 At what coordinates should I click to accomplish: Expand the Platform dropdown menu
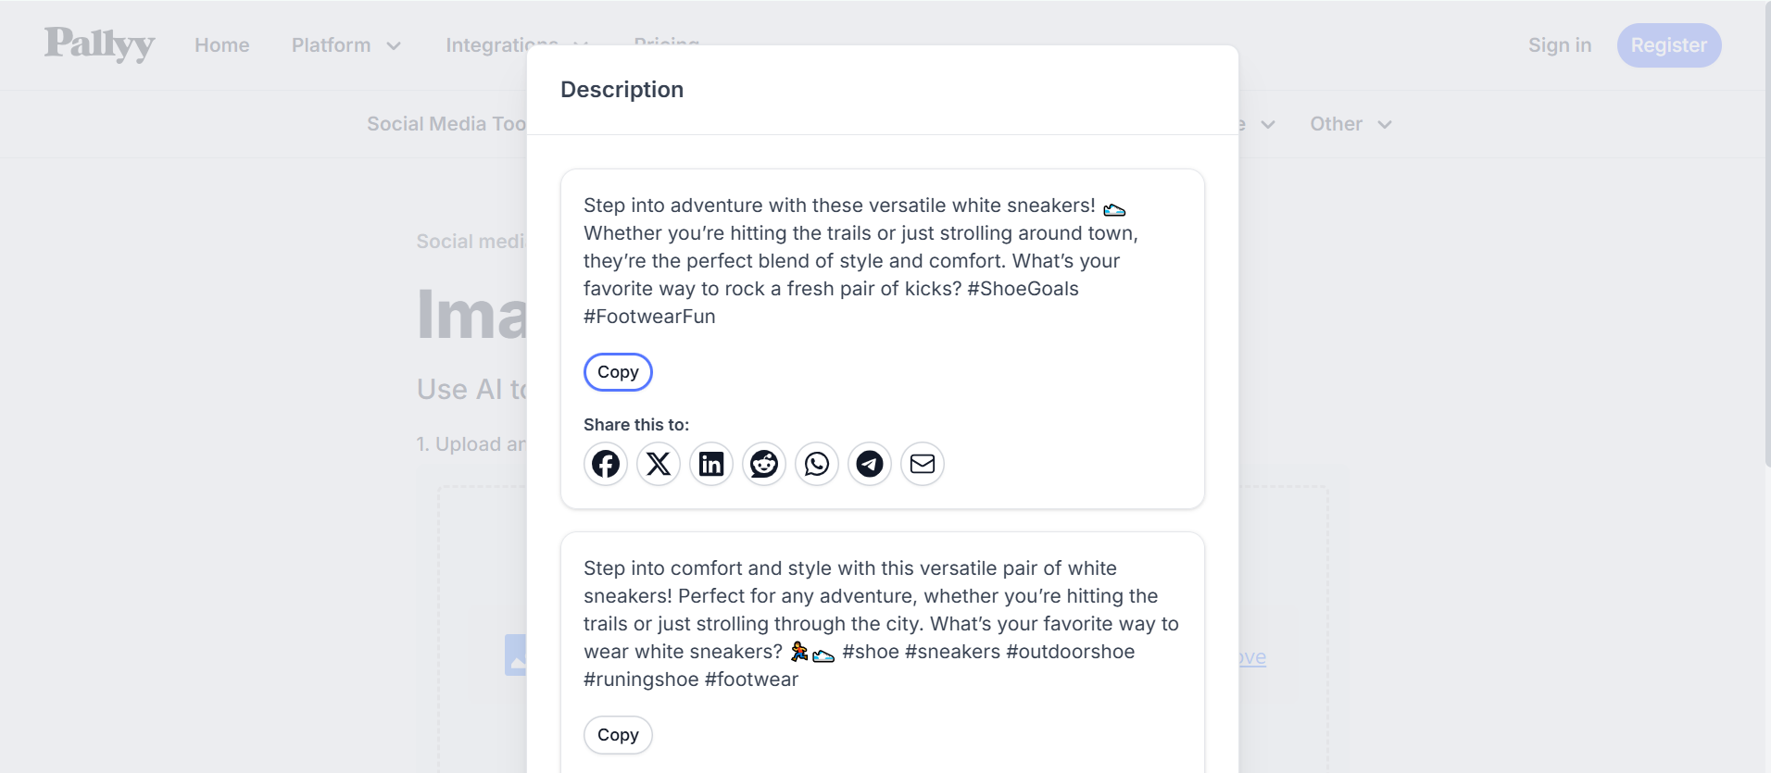345,45
